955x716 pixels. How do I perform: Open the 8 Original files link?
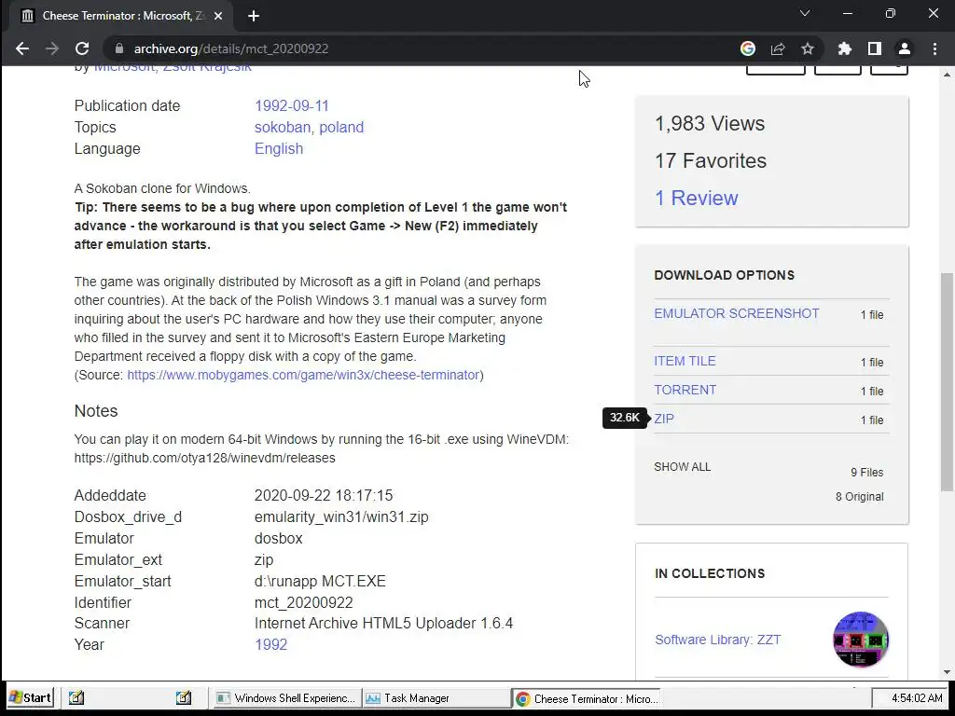click(x=859, y=497)
